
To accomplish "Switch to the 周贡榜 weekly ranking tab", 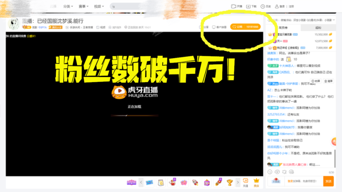I will coord(283,28).
